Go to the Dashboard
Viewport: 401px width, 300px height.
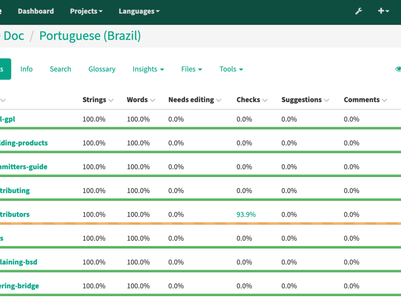coord(36,11)
